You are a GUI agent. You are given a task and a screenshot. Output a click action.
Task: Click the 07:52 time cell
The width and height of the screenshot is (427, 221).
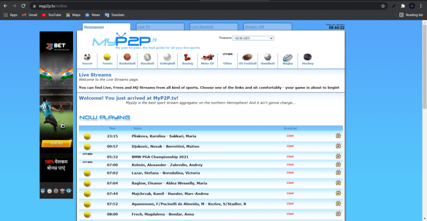[112, 204]
